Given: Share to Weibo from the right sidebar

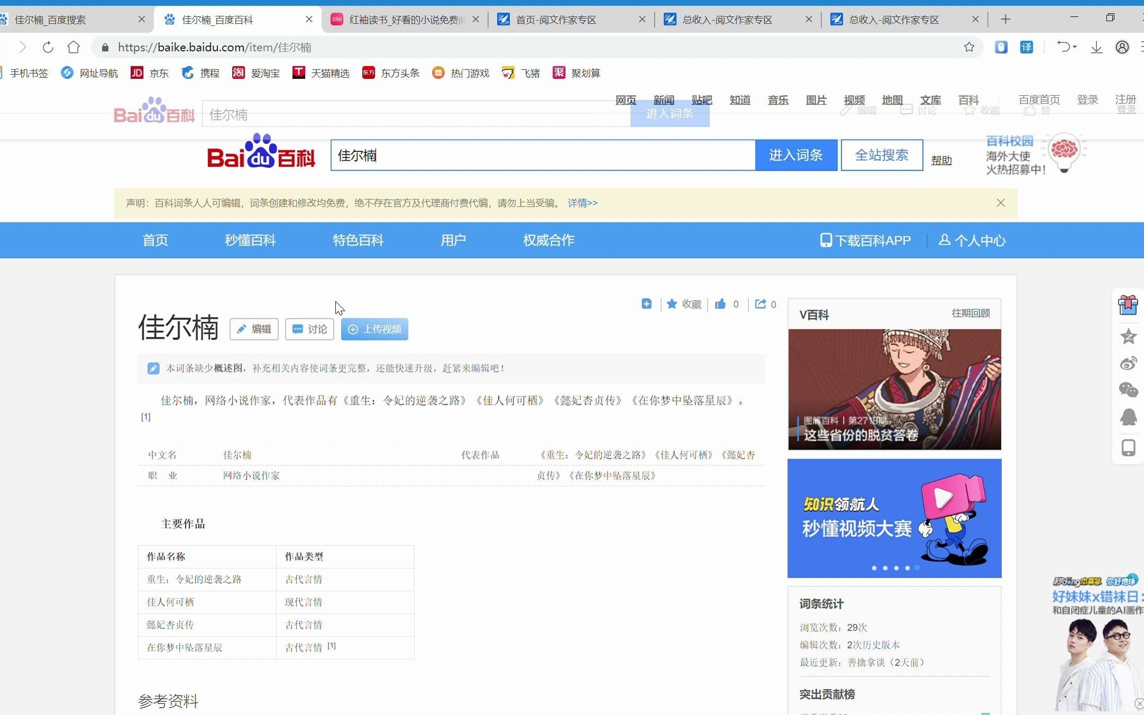Looking at the screenshot, I should pos(1128,363).
